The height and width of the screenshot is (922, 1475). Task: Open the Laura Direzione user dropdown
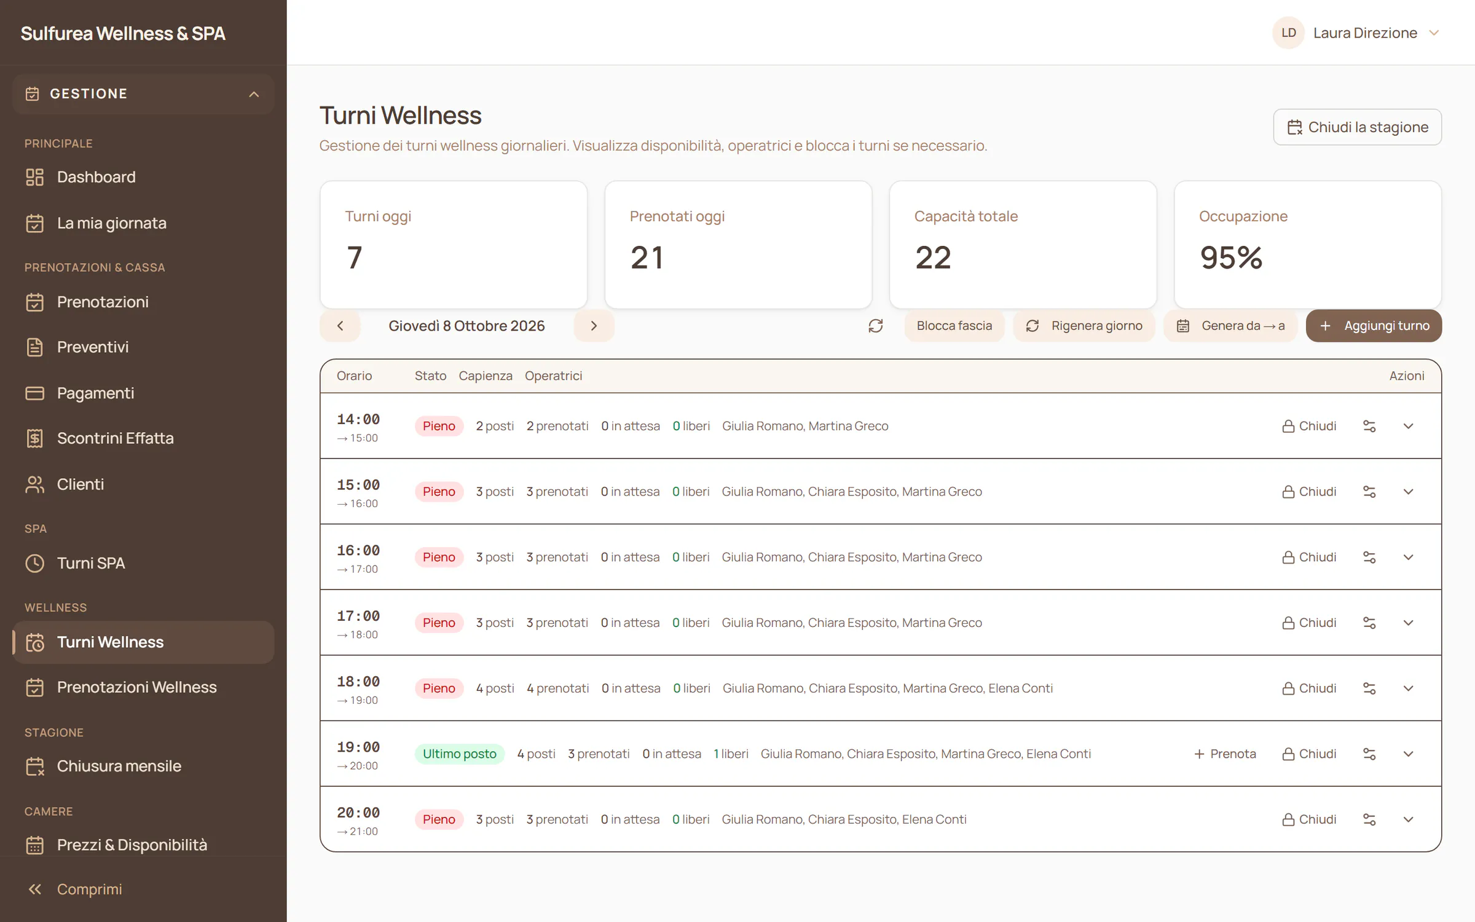tap(1356, 33)
